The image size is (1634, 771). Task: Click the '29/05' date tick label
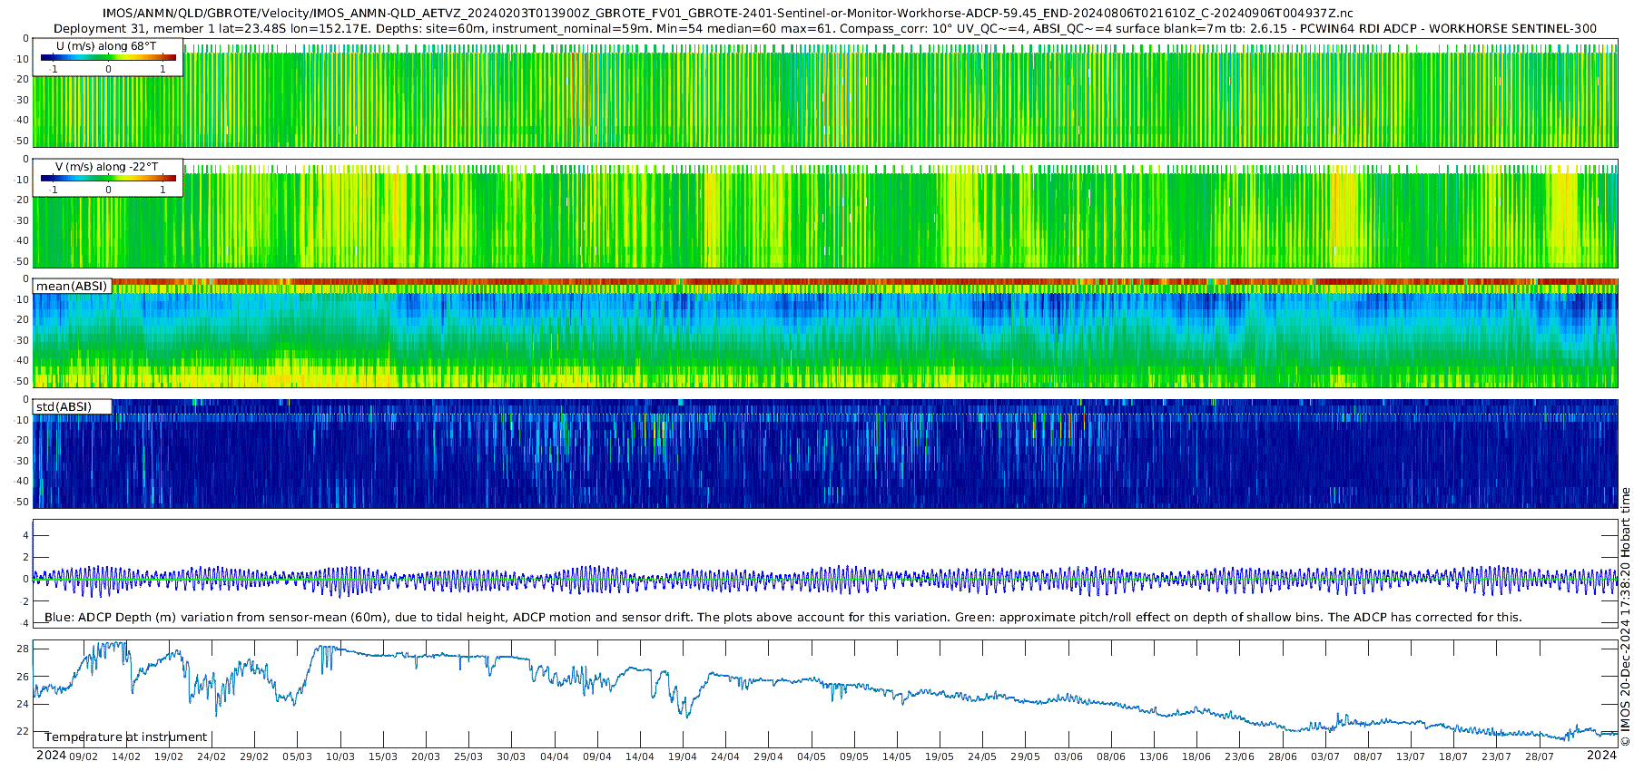tap(1026, 756)
